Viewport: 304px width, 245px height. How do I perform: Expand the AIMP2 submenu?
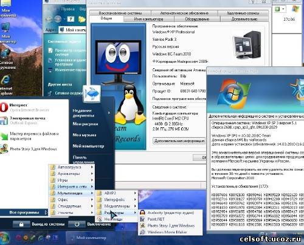pos(117,193)
